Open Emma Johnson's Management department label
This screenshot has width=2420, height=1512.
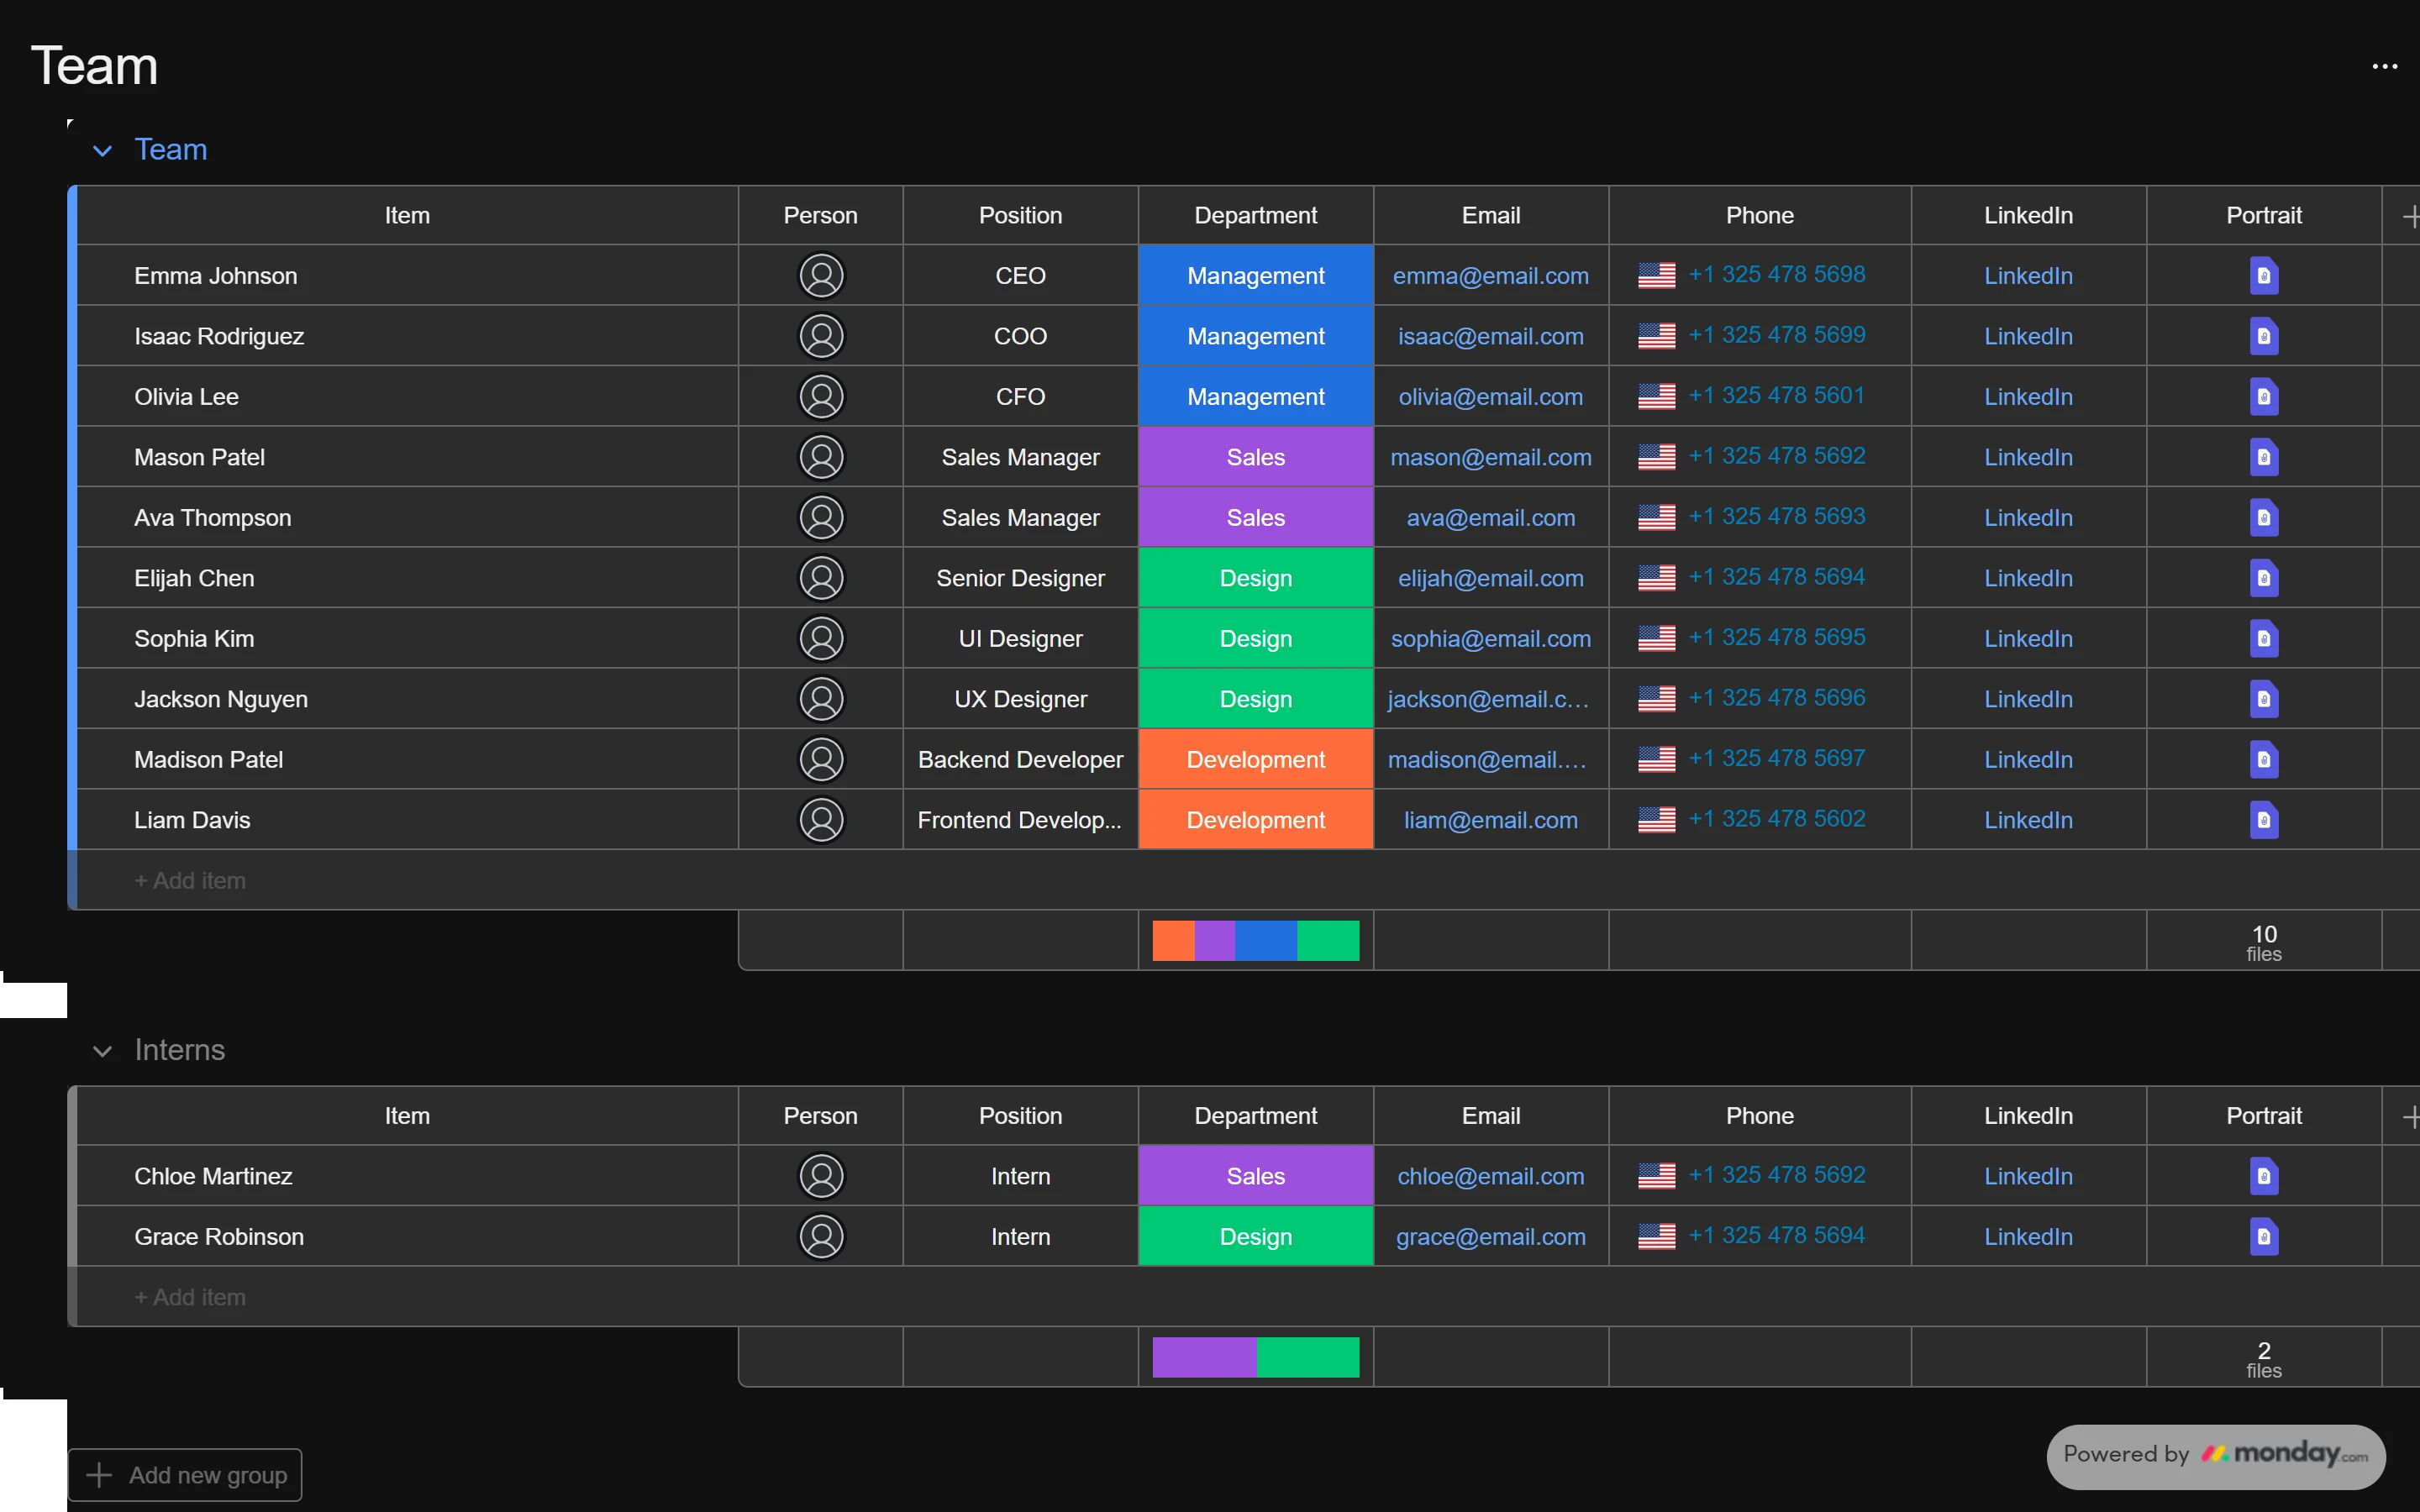click(1255, 276)
